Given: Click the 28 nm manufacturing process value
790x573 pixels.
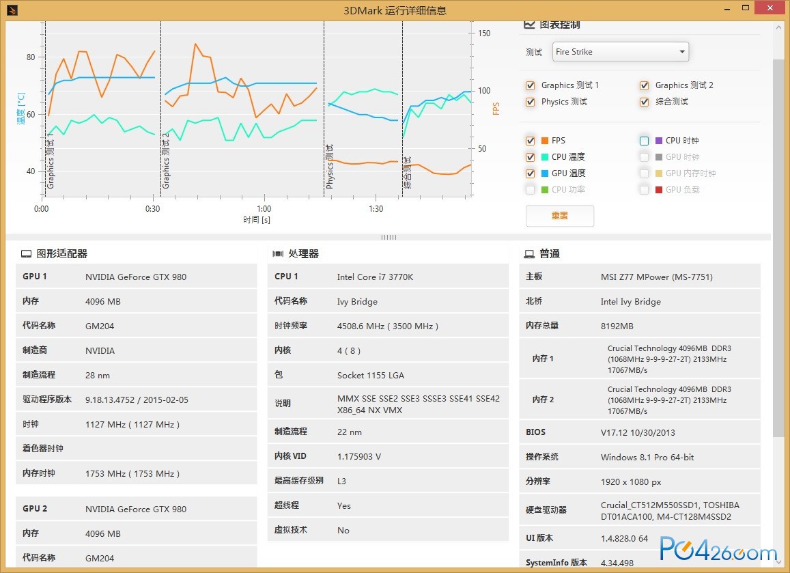Looking at the screenshot, I should tap(97, 375).
